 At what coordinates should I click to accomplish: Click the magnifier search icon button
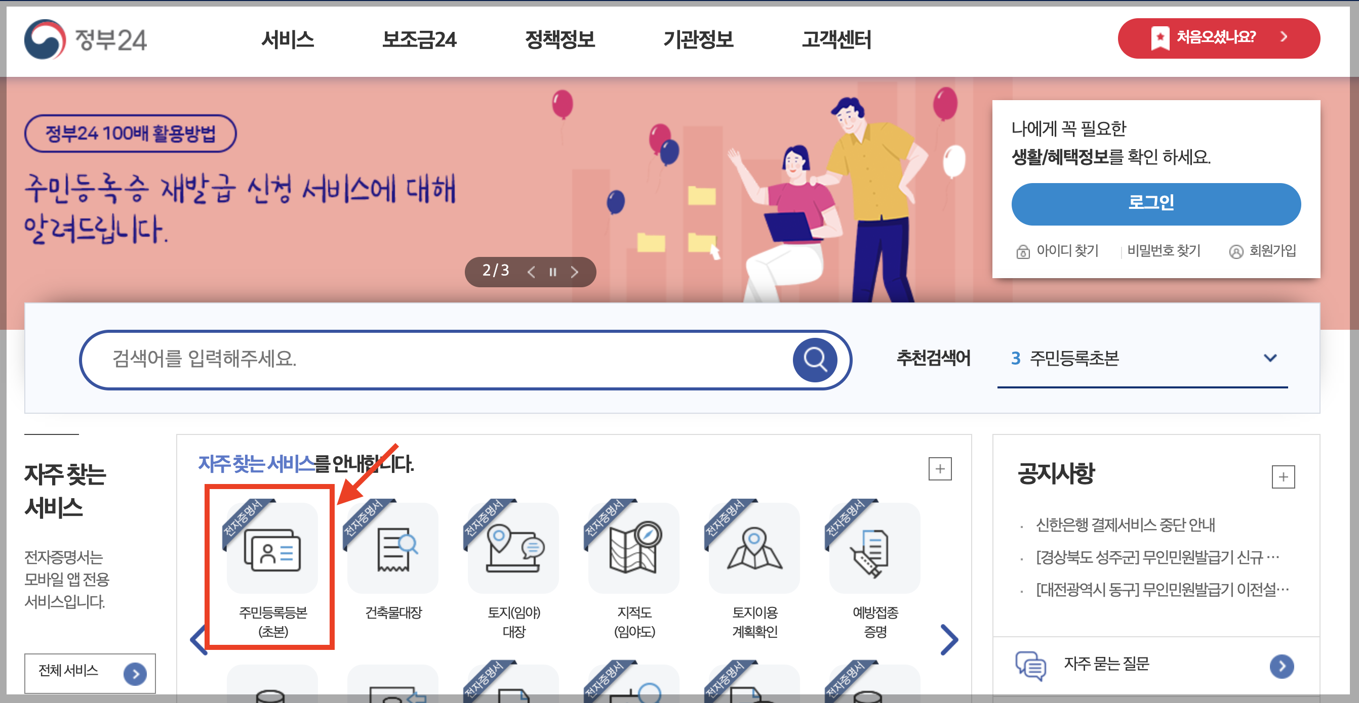[815, 360]
